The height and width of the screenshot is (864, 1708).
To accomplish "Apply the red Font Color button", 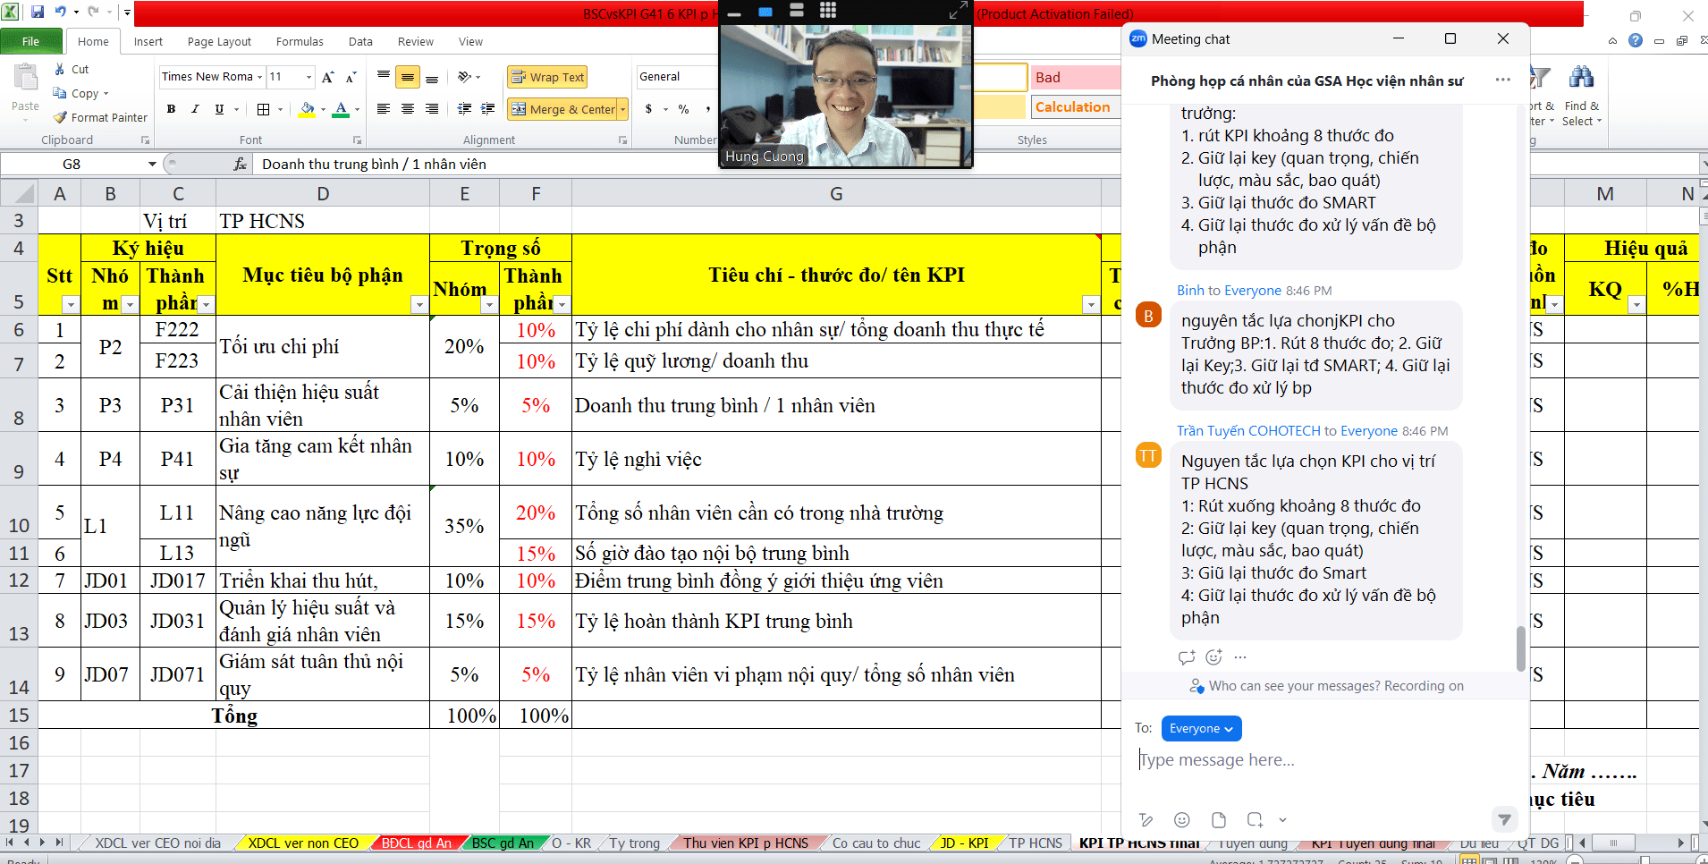I will pos(341,109).
